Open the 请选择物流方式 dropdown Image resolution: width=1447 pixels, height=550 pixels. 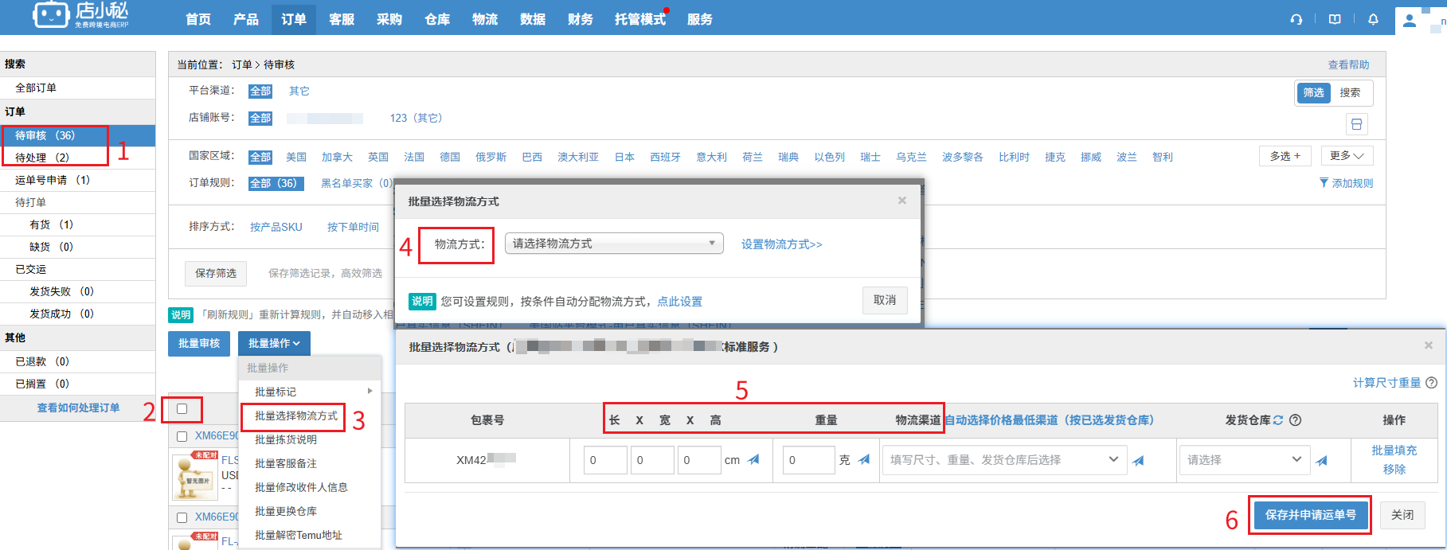pyautogui.click(x=613, y=244)
